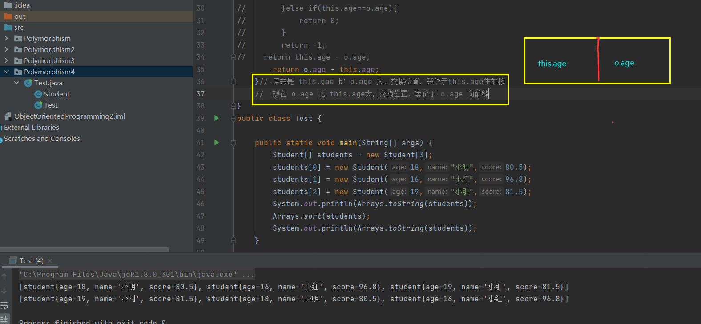Click the Student class icon in tree
This screenshot has height=324, width=701.
(38, 94)
